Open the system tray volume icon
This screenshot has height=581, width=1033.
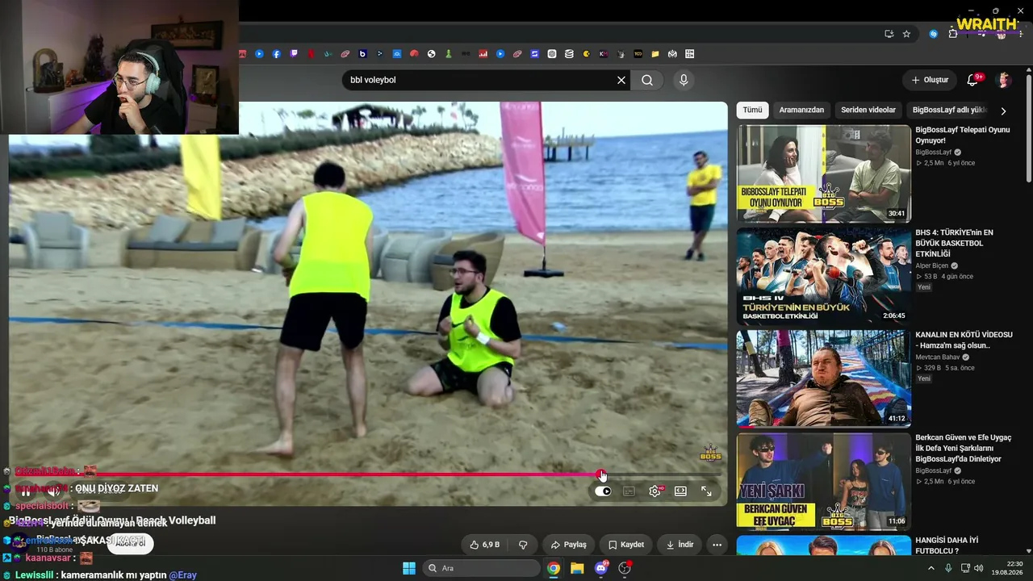point(979,568)
